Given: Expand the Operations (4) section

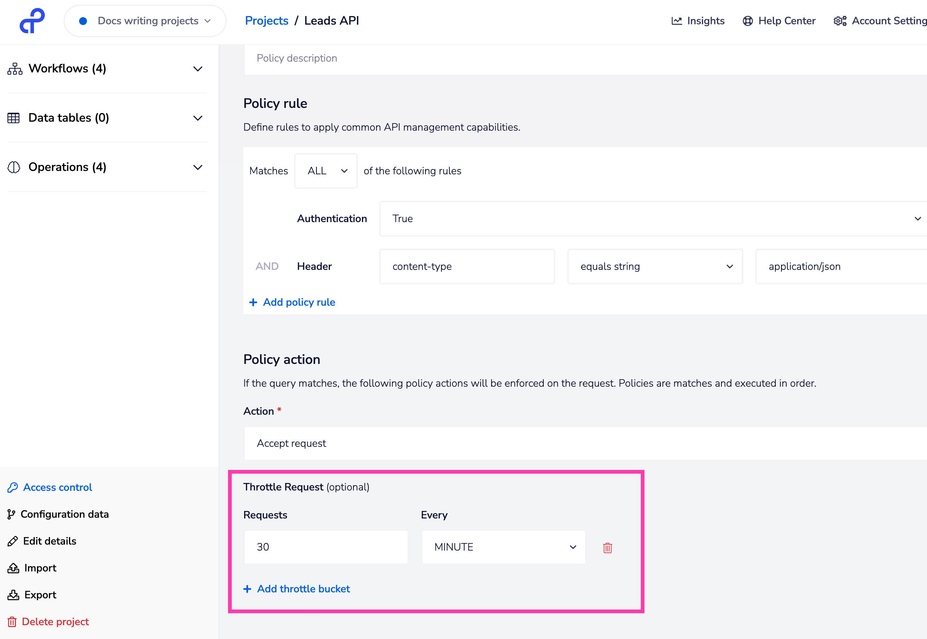Looking at the screenshot, I should tap(197, 167).
